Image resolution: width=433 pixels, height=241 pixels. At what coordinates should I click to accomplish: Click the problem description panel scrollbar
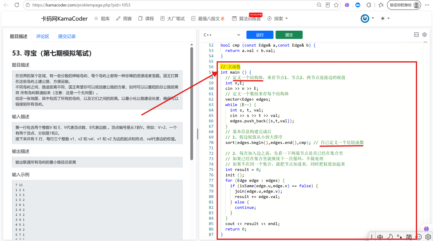pyautogui.click(x=192, y=104)
